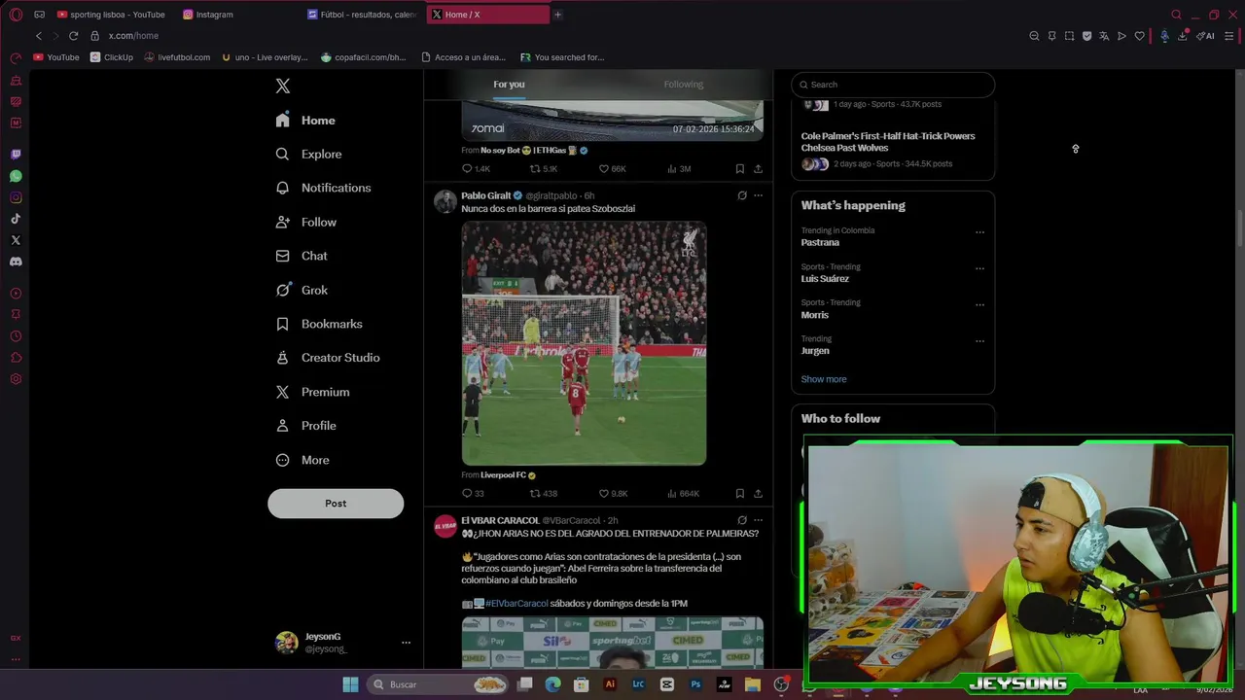The image size is (1245, 700).
Task: Open more options for the Pastrana trend
Action: pyautogui.click(x=979, y=232)
